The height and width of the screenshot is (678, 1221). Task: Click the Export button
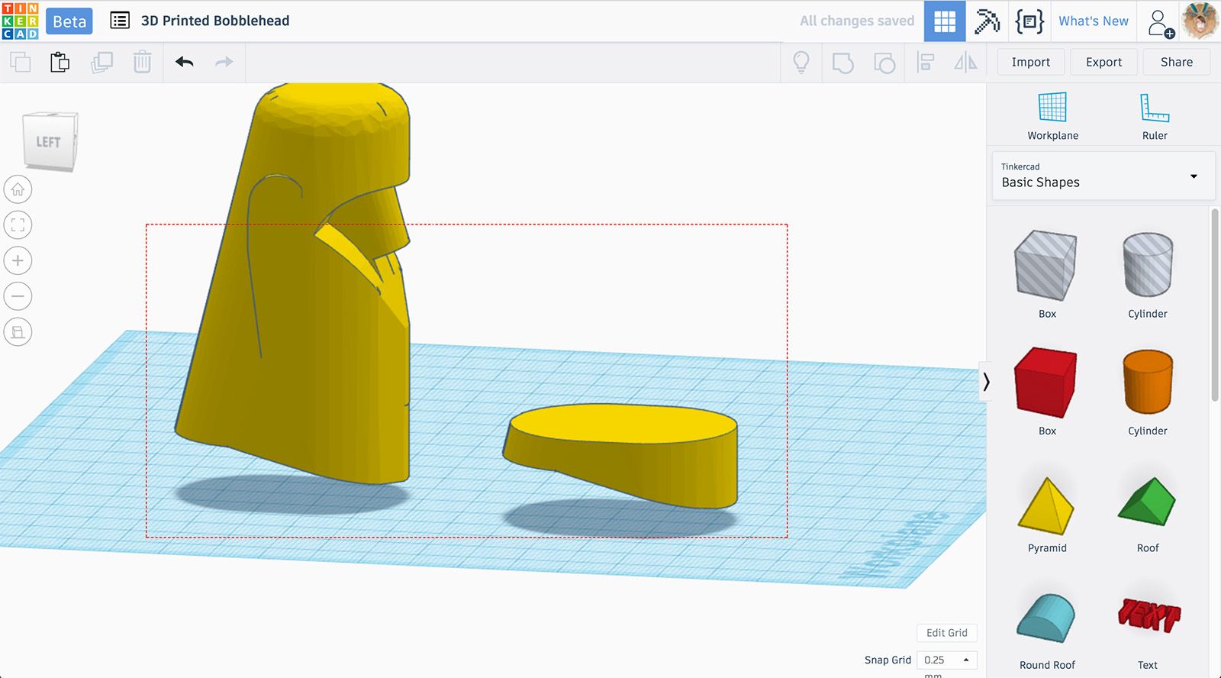pyautogui.click(x=1103, y=63)
